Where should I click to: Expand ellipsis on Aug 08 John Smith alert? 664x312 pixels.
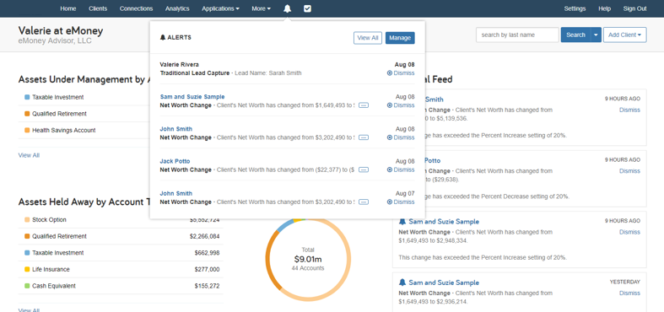pos(364,137)
